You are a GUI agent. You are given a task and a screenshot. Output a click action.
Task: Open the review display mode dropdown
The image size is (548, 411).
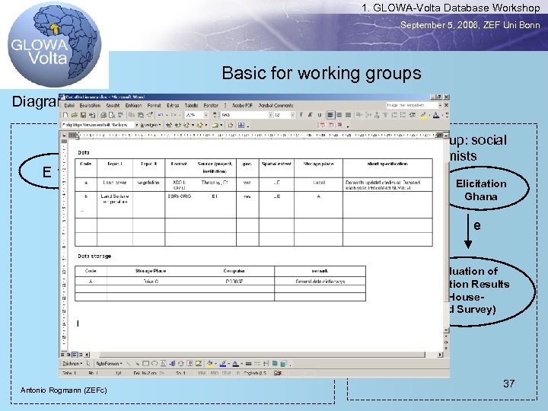point(137,125)
